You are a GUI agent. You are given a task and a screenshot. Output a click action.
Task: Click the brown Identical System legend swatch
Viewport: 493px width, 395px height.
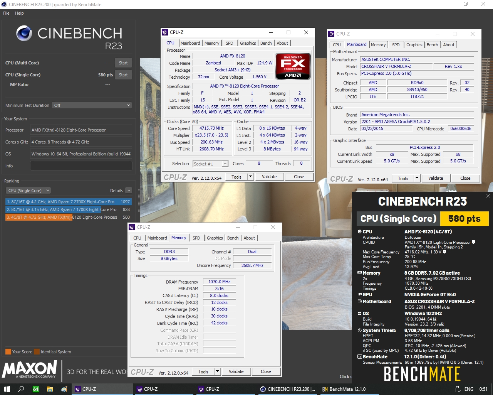(x=37, y=352)
